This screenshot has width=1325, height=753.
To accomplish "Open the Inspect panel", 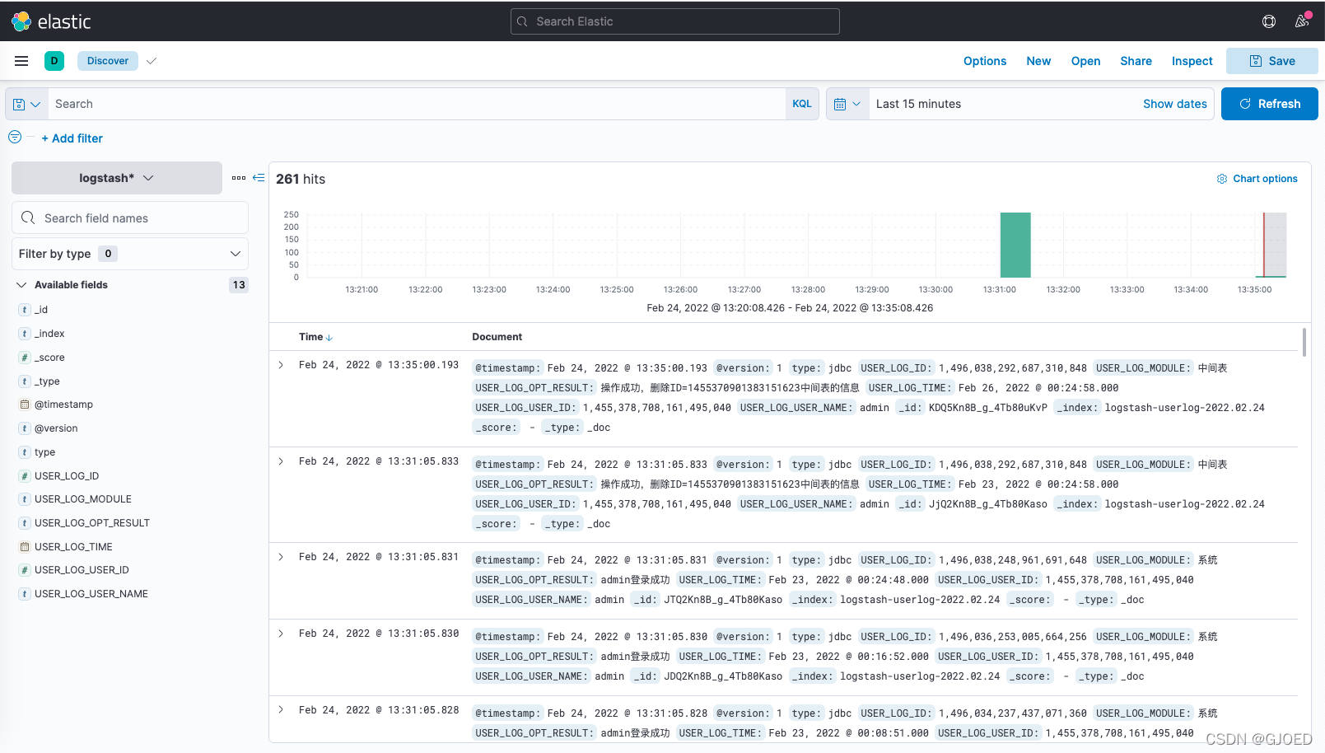I will 1192,61.
